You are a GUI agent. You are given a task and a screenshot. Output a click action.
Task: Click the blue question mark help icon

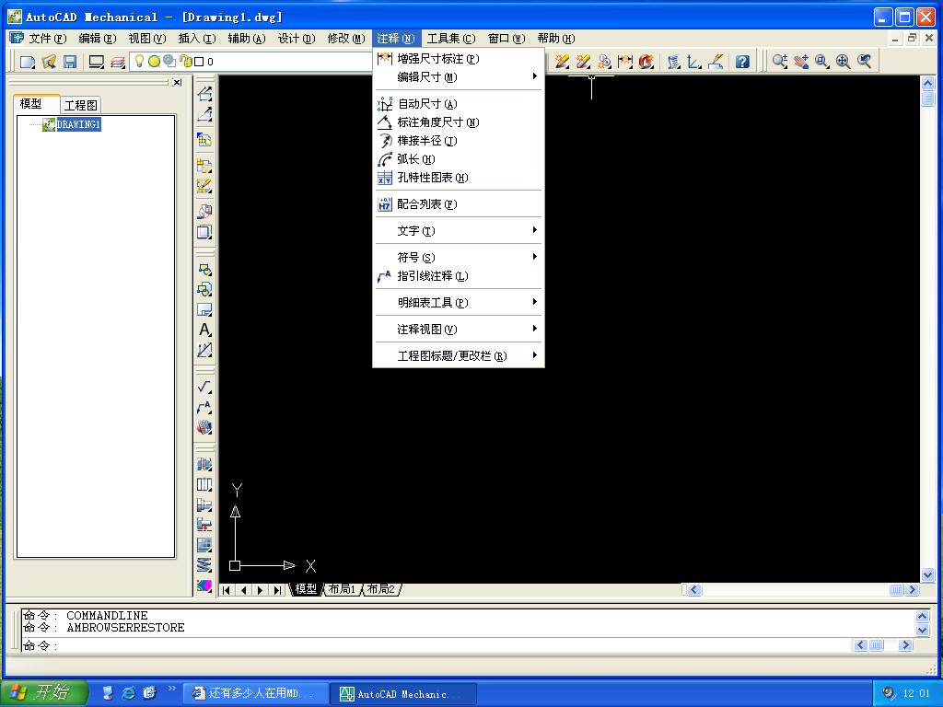pyautogui.click(x=742, y=62)
